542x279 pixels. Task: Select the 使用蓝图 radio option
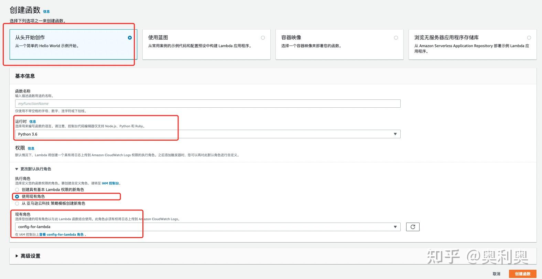263,38
